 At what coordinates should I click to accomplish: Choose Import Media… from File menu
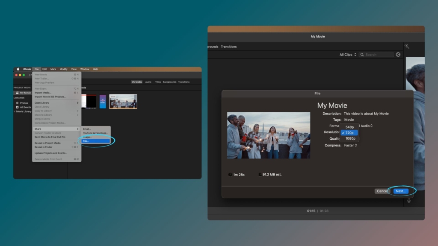coord(56,93)
